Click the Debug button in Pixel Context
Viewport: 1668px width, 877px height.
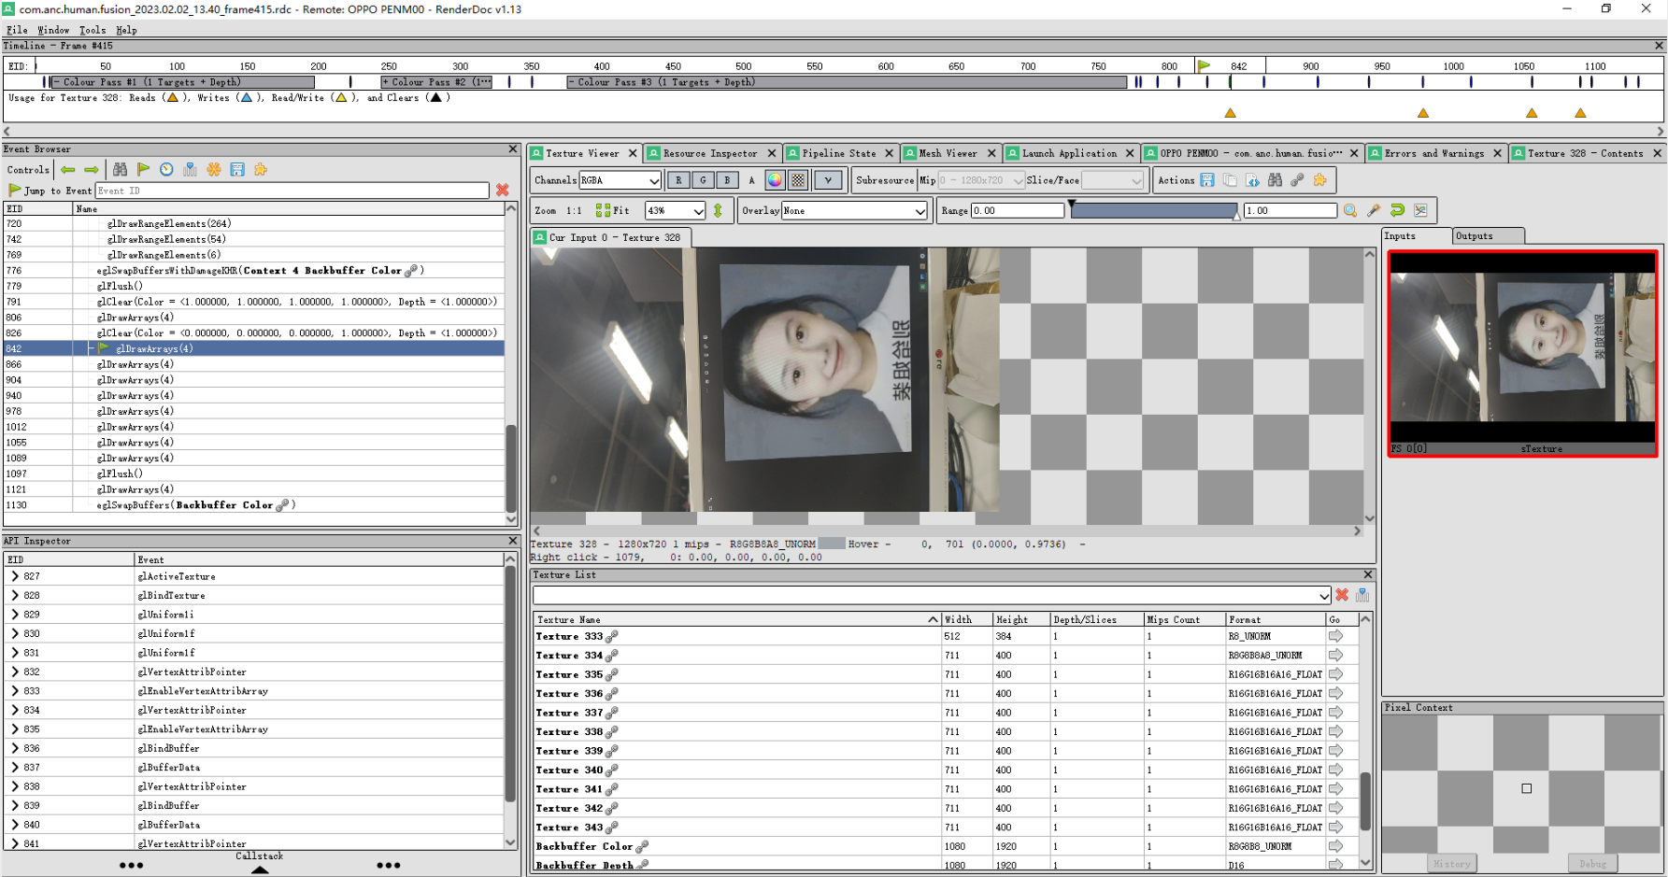coord(1592,864)
